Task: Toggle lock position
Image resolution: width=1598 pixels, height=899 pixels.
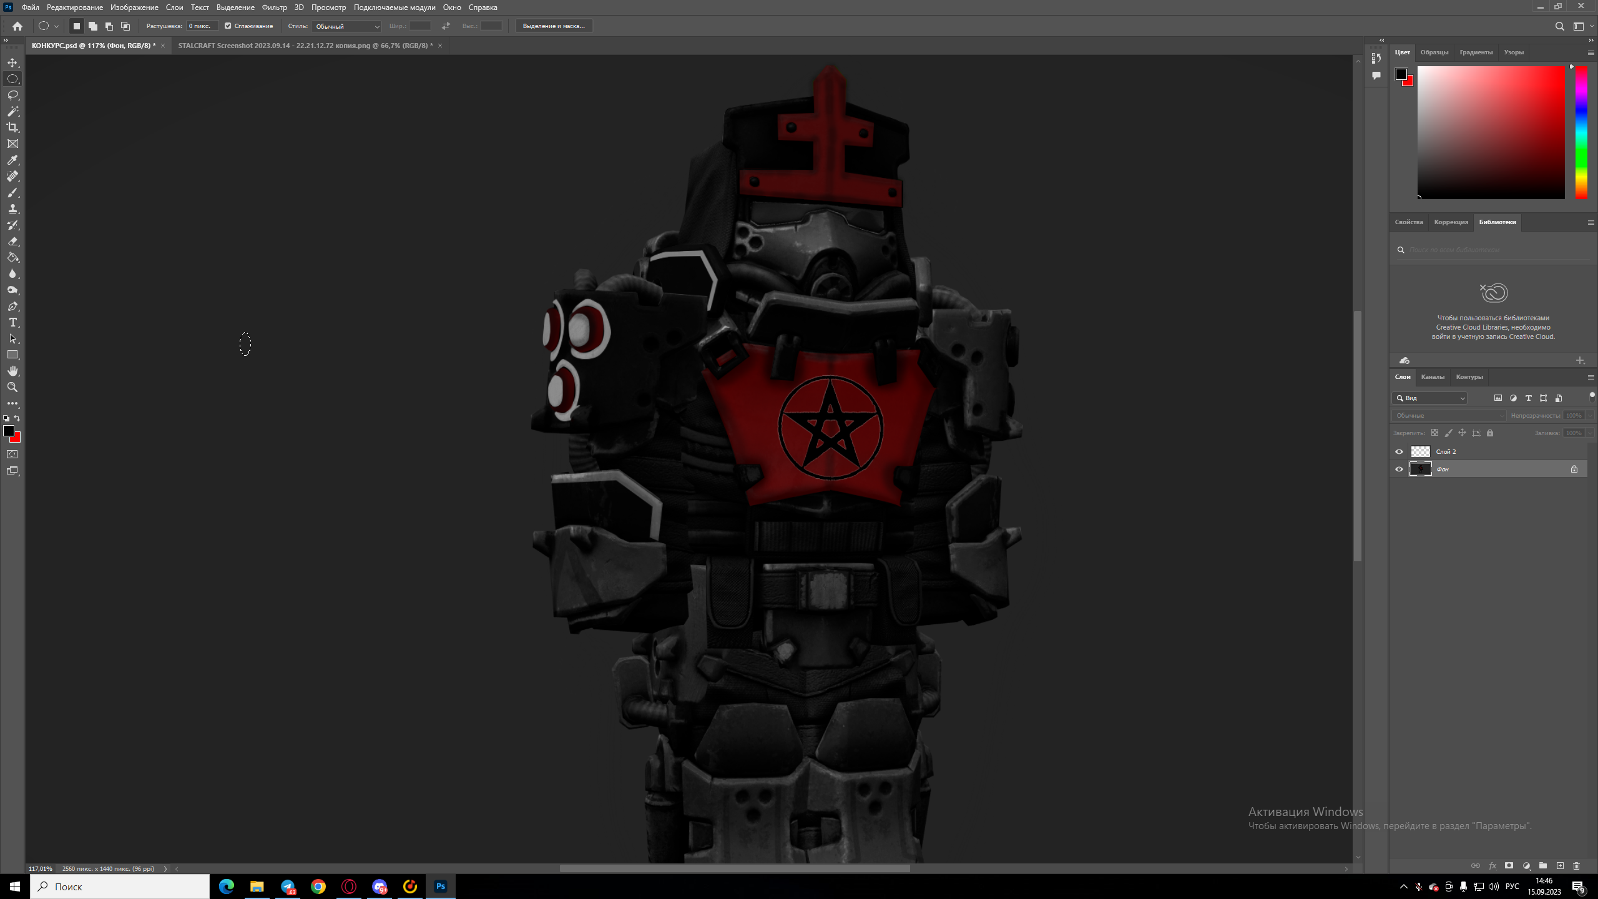Action: click(1462, 433)
